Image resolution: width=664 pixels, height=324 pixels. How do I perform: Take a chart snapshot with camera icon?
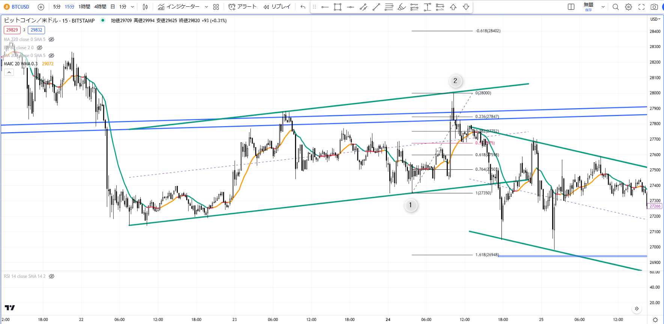[x=654, y=7]
